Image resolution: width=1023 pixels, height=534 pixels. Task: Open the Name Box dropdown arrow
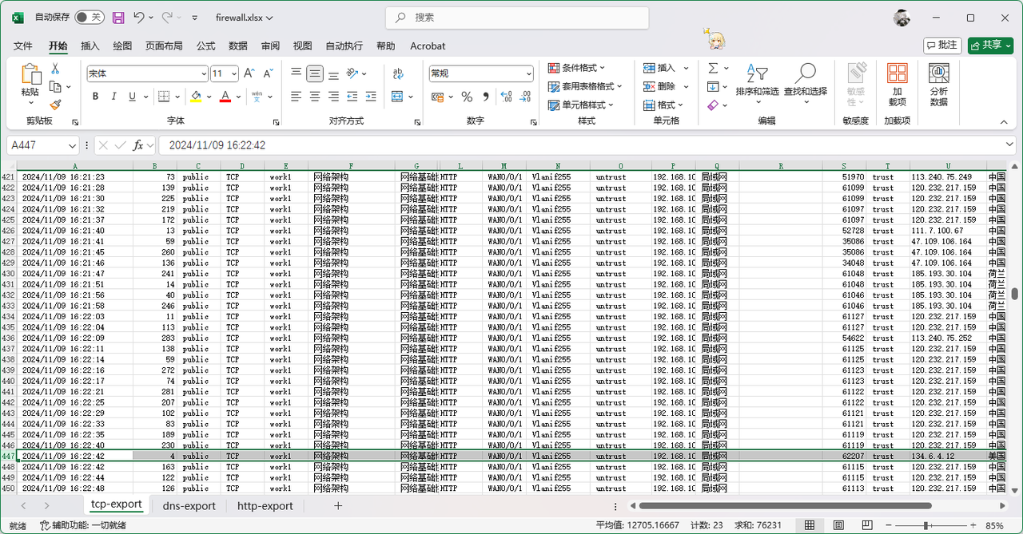coord(72,145)
